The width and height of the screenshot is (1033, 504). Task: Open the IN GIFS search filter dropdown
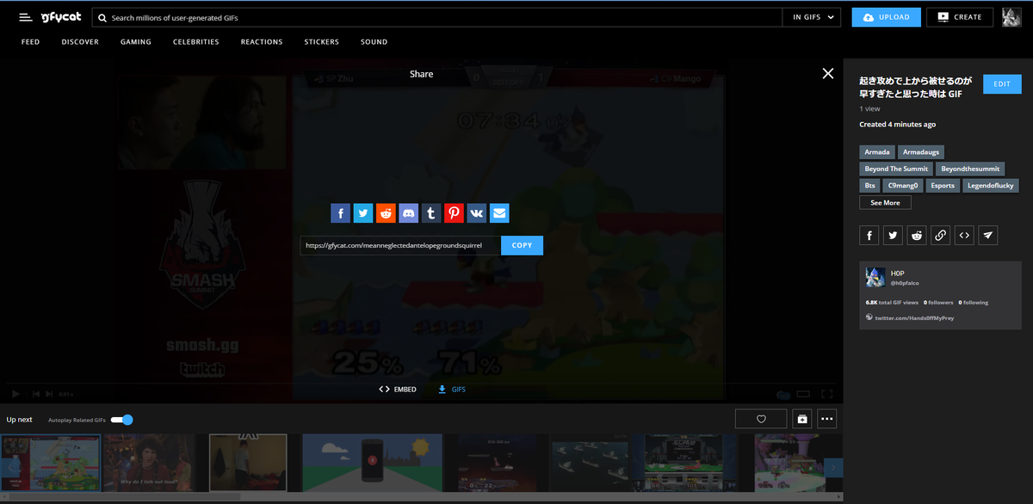point(812,17)
